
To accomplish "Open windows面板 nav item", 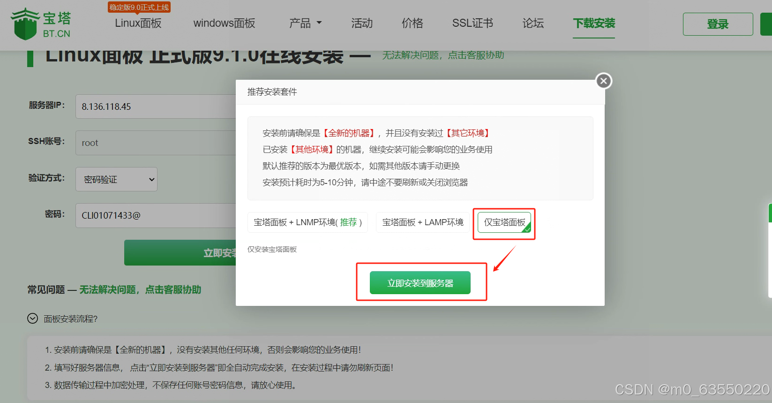I will click(x=224, y=23).
